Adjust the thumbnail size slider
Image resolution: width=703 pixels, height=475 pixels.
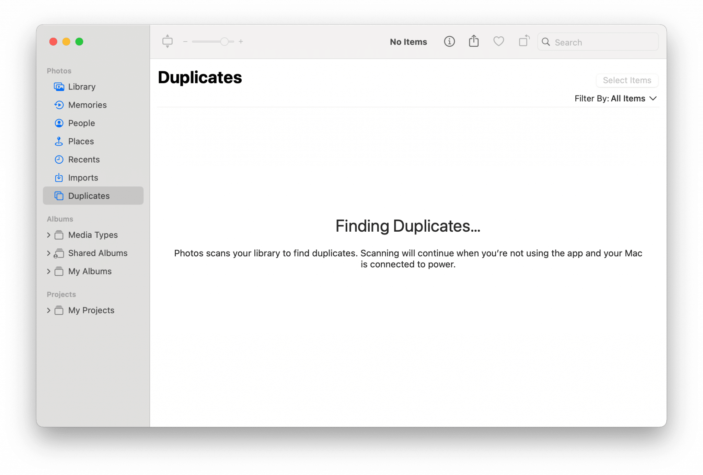tap(225, 41)
